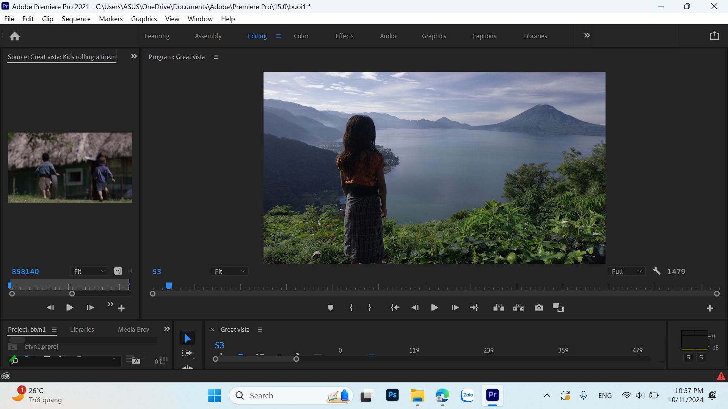Open the Great vista timeline panel menu

pos(260,329)
